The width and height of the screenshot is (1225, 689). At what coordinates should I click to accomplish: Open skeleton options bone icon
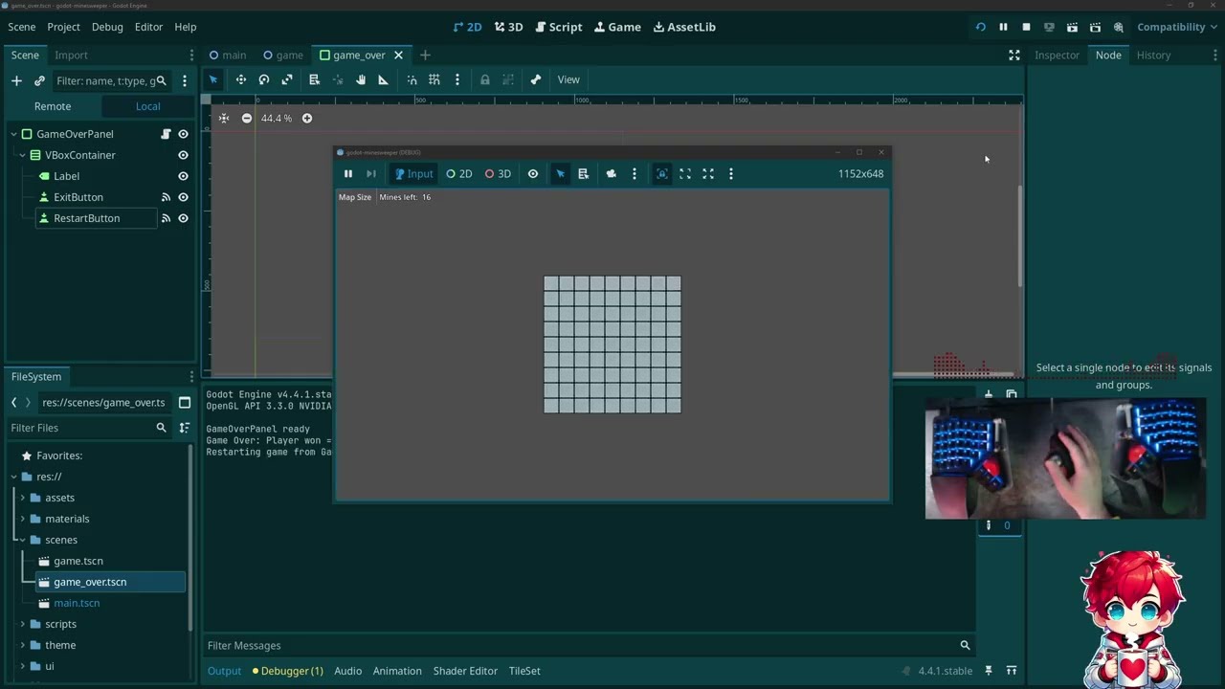point(536,79)
